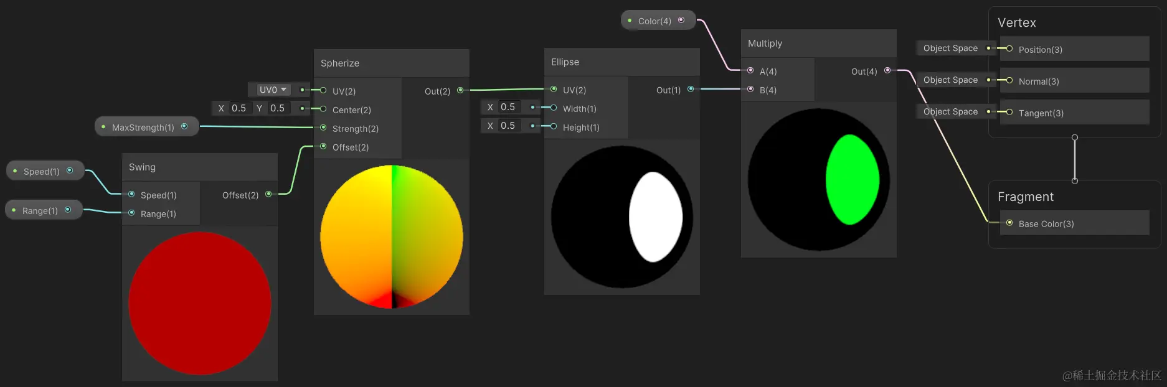The width and height of the screenshot is (1167, 387).
Task: Click the Vertex Normal(3) input port
Action: click(x=1009, y=80)
